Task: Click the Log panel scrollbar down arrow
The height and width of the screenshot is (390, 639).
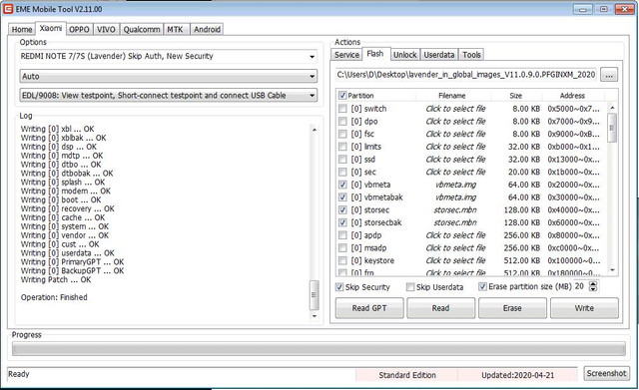Action: [314, 316]
